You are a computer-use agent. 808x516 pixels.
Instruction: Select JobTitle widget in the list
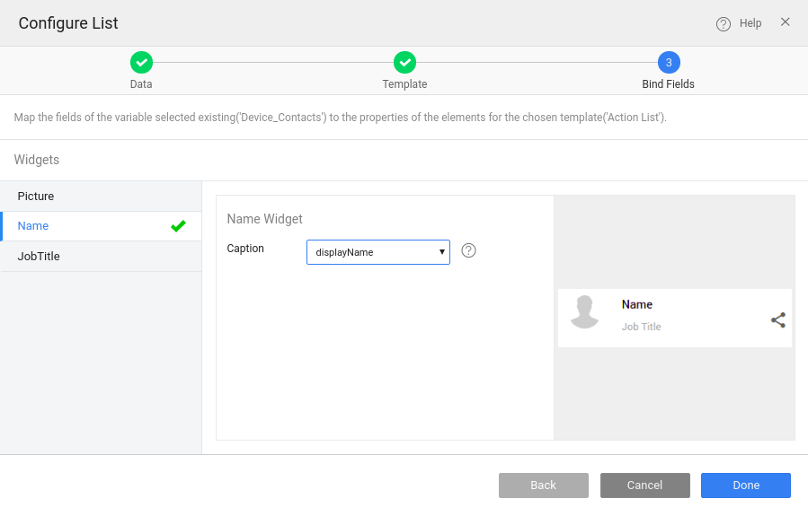39,257
